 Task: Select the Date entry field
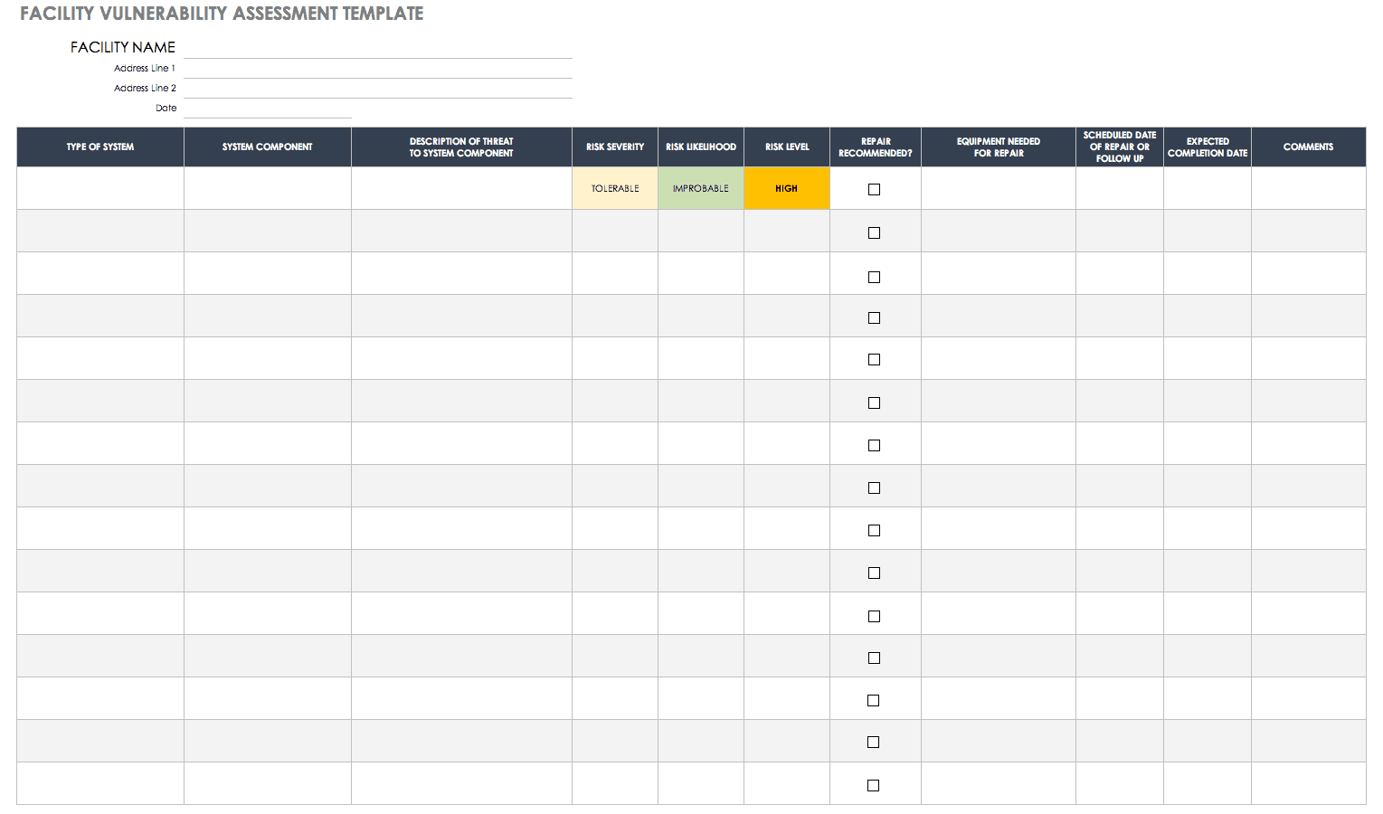pos(267,109)
